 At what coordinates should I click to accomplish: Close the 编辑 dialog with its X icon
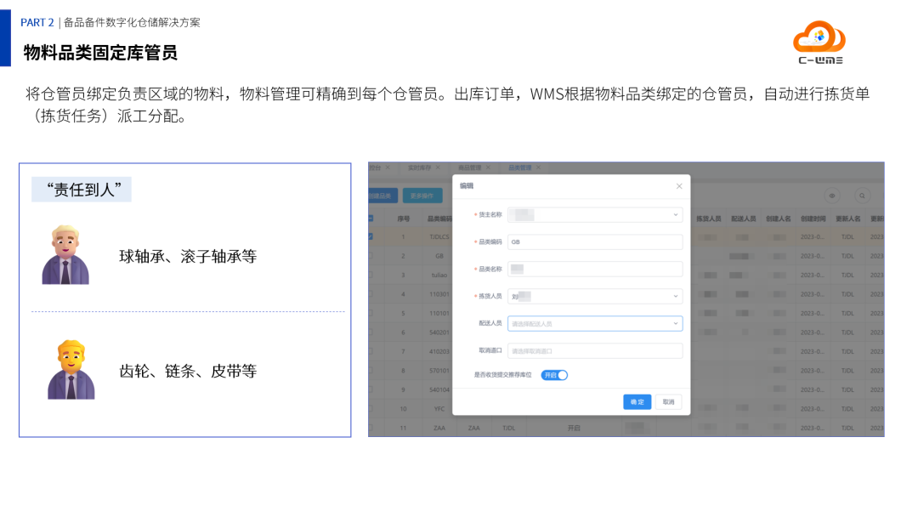tap(678, 186)
